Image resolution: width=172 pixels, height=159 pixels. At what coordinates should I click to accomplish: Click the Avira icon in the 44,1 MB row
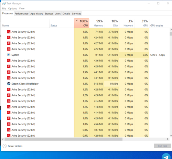point(9,72)
